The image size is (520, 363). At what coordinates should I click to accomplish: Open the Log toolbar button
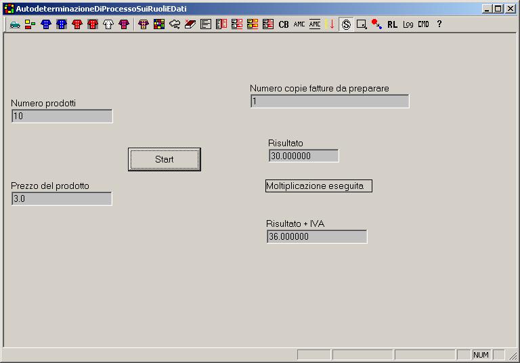[x=408, y=24]
